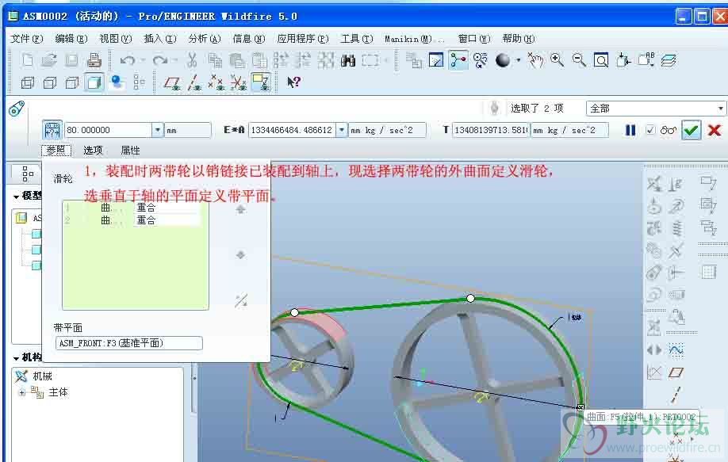
Task: Click the context help arrow icon
Action: pos(293,82)
